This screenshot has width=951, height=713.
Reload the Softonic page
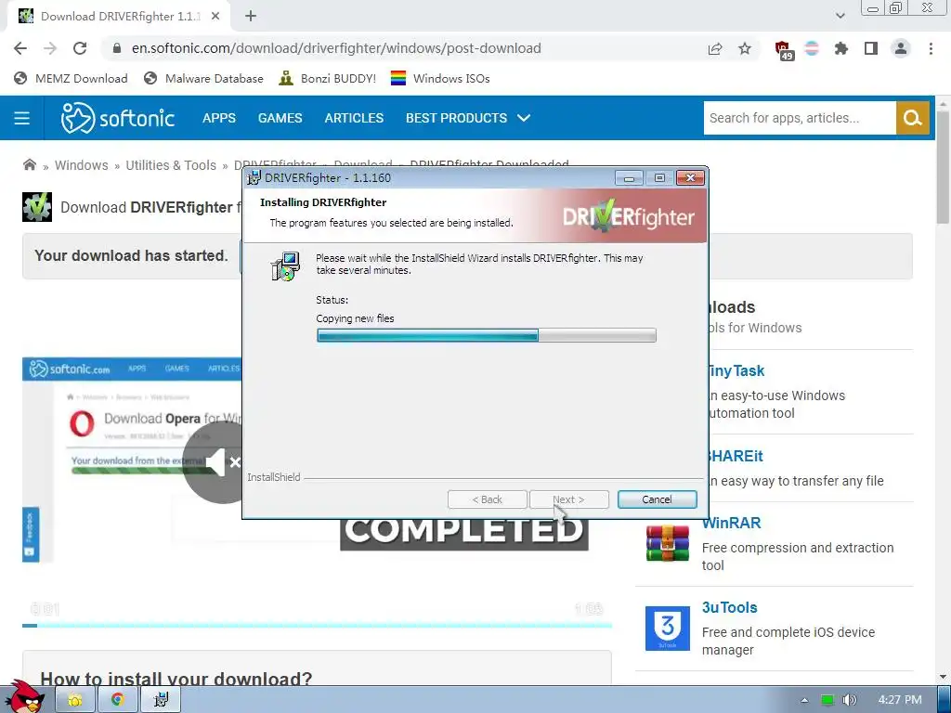[80, 48]
